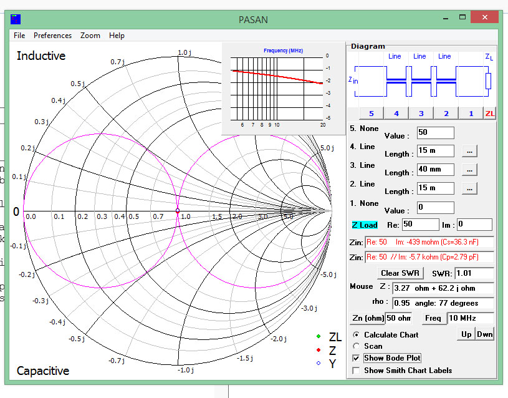The width and height of the screenshot is (508, 398).
Task: Uncheck Show Bode Plot checkbox
Action: tap(356, 358)
